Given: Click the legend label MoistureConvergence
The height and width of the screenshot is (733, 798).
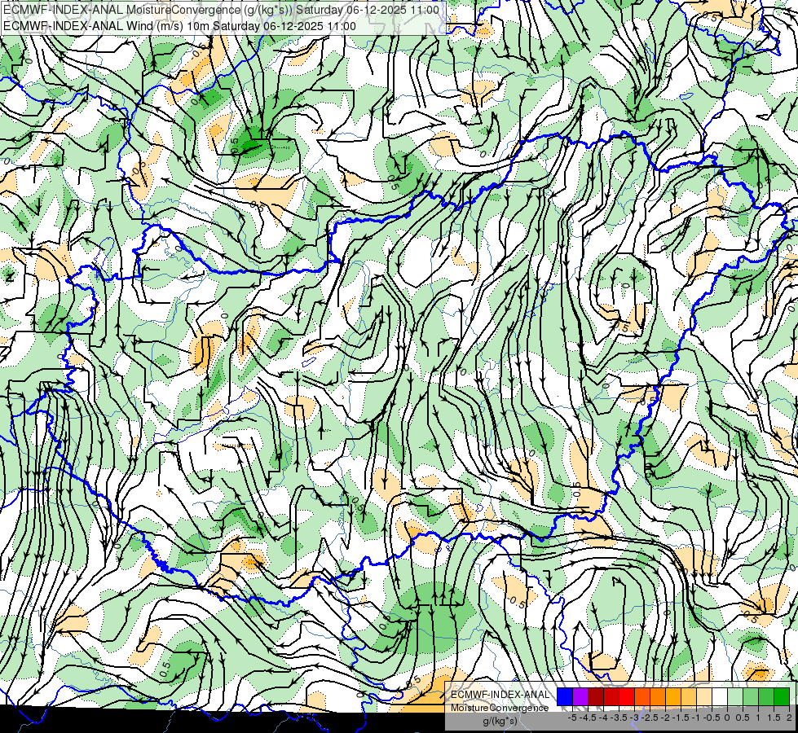Looking at the screenshot, I should coord(500,708).
